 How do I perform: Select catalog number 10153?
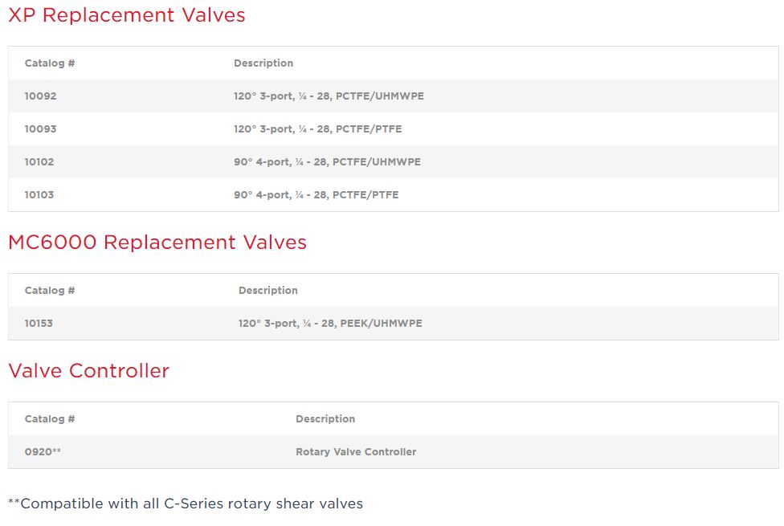point(39,324)
